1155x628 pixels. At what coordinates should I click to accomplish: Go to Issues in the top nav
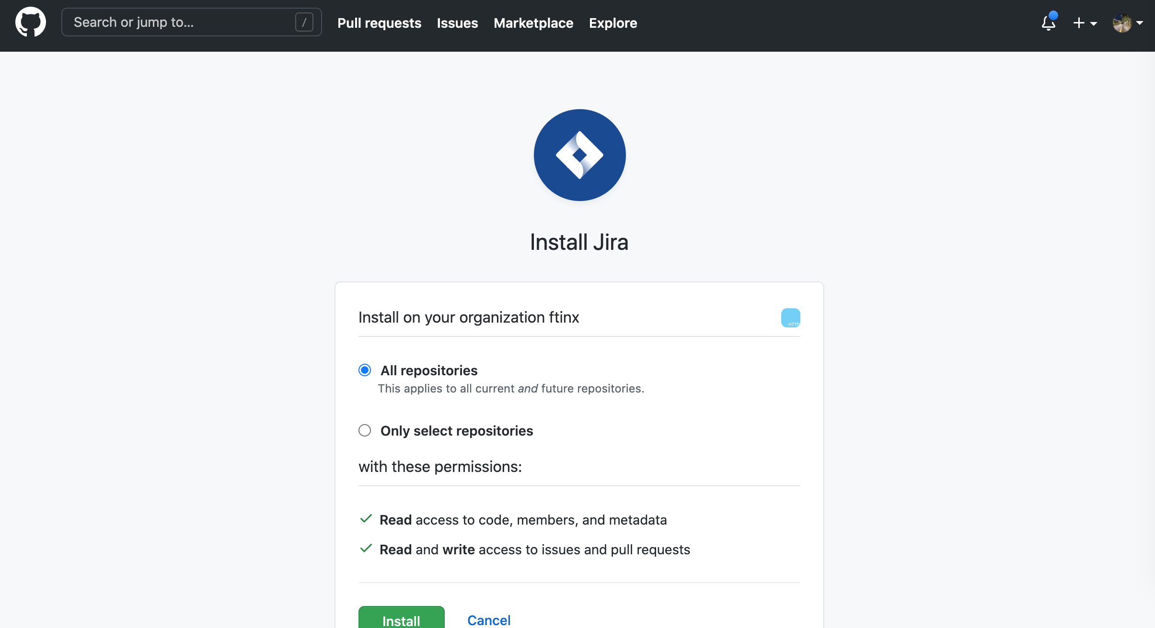457,23
